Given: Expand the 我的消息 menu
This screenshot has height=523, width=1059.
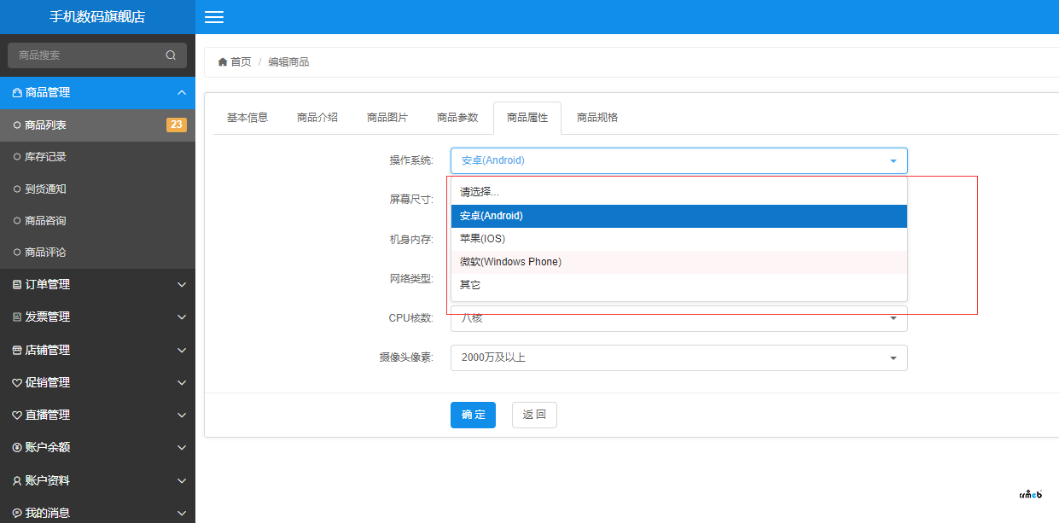Looking at the screenshot, I should coord(182,514).
